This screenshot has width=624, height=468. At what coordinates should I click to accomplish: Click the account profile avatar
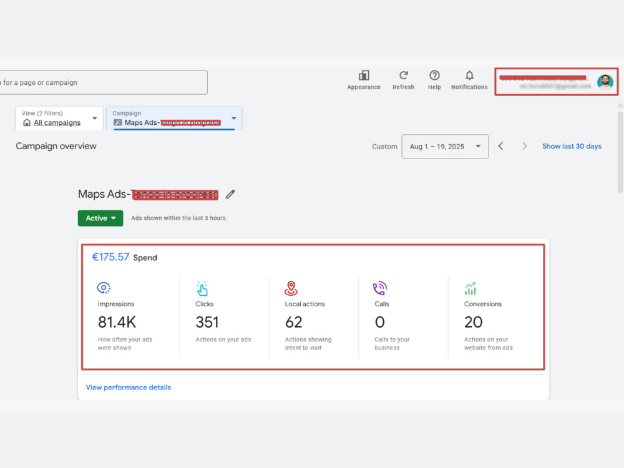[x=605, y=82]
